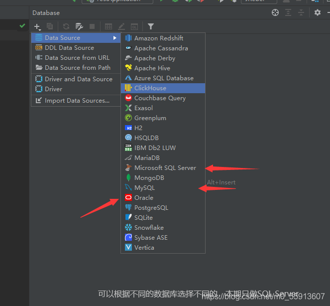Choose IBM Db2 LUW data source

coord(163,148)
